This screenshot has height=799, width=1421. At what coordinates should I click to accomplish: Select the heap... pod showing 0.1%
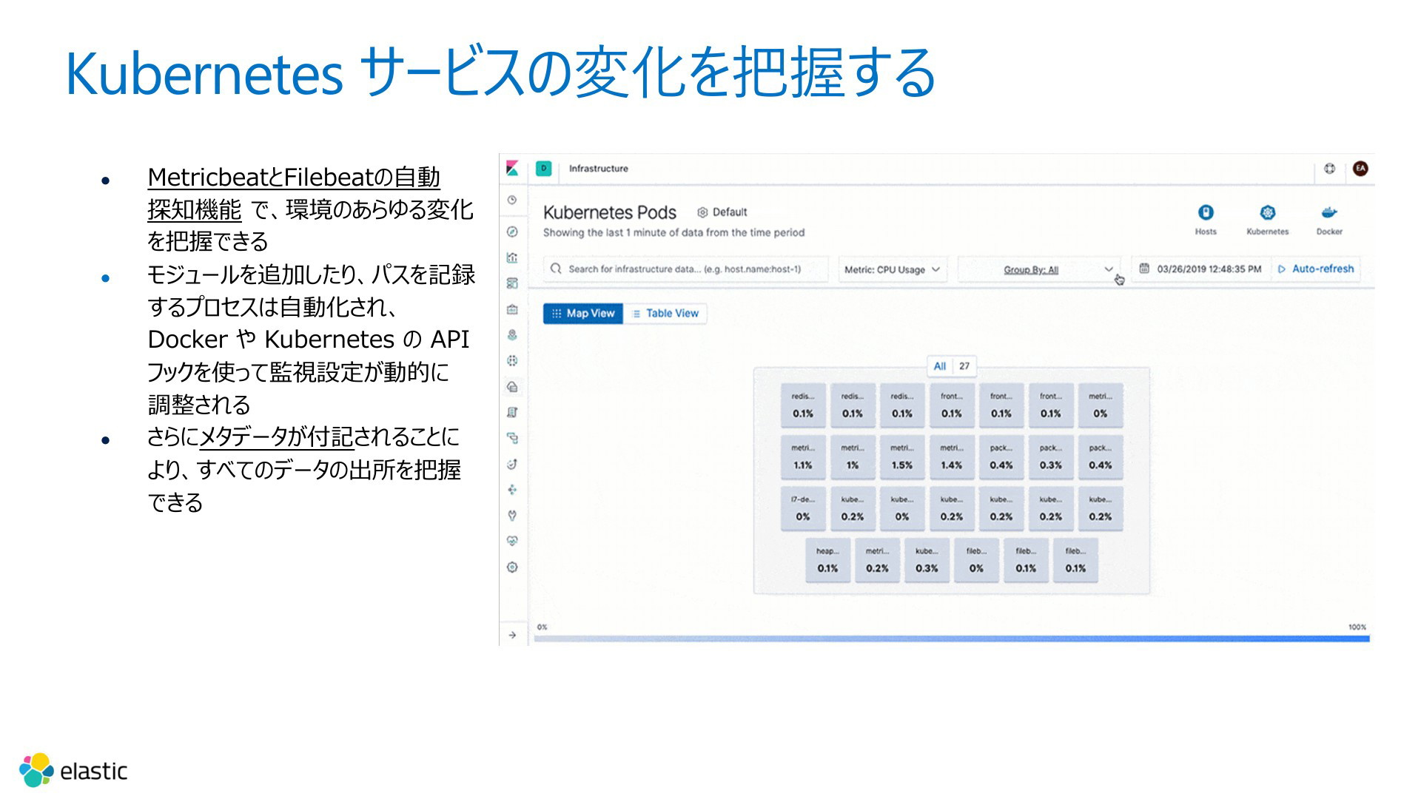coord(827,560)
